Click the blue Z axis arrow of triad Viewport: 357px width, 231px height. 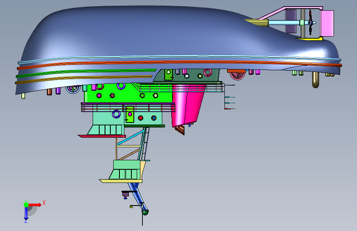coord(26,214)
